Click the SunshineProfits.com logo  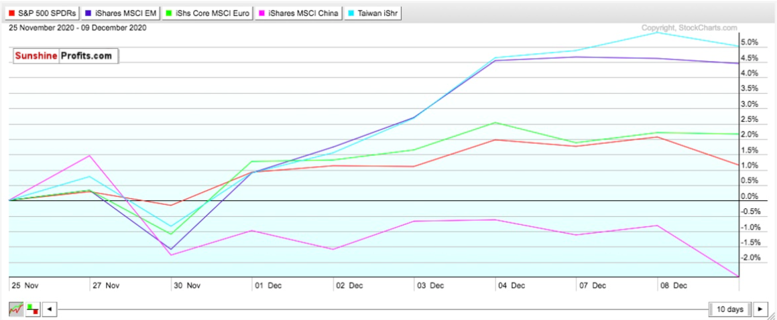[66, 56]
